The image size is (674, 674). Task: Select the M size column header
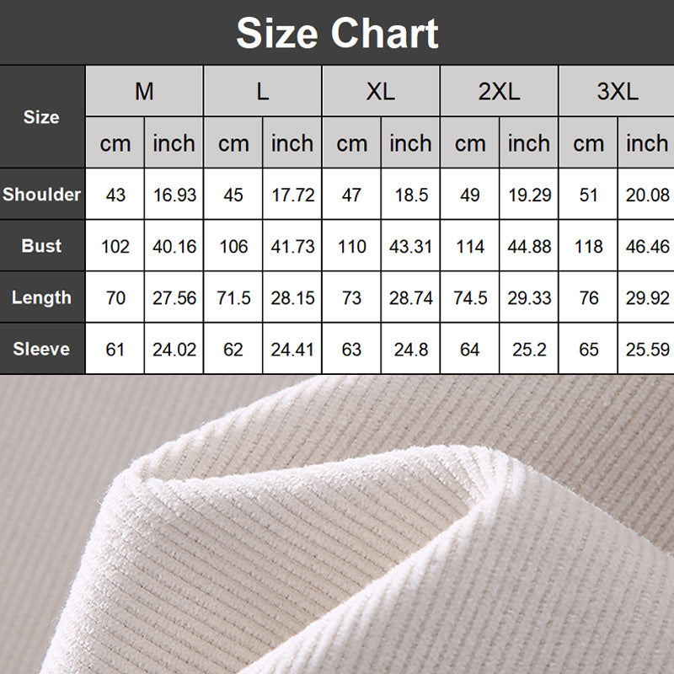[x=144, y=91]
